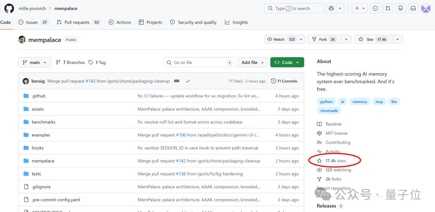
Task: View the 2k forks link
Action: [329, 179]
